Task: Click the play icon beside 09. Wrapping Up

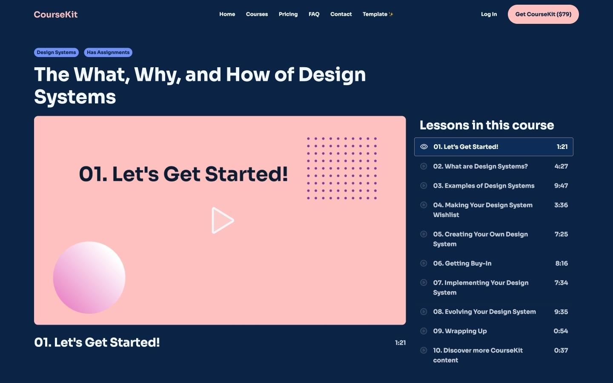Action: (x=424, y=331)
